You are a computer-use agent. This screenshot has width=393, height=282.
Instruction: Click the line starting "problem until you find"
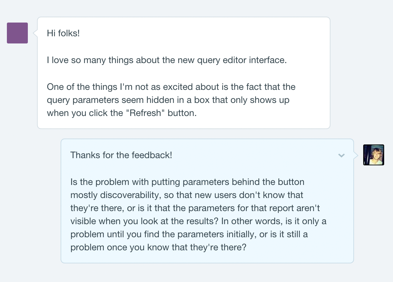coord(189,234)
